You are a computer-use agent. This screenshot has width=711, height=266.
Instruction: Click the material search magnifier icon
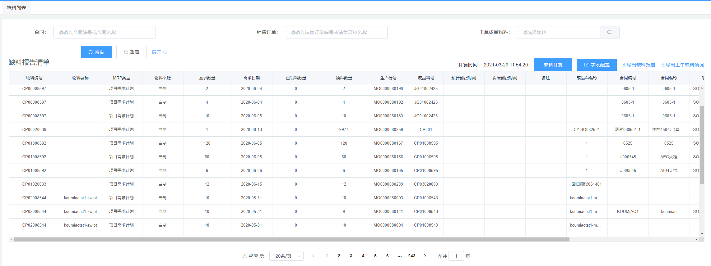609,32
